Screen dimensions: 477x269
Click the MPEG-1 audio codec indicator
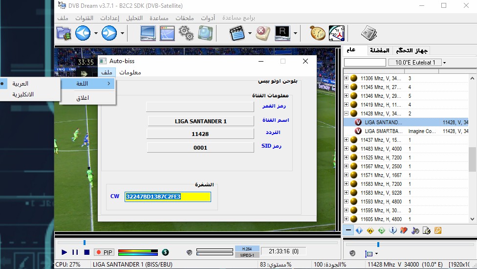[247, 255]
